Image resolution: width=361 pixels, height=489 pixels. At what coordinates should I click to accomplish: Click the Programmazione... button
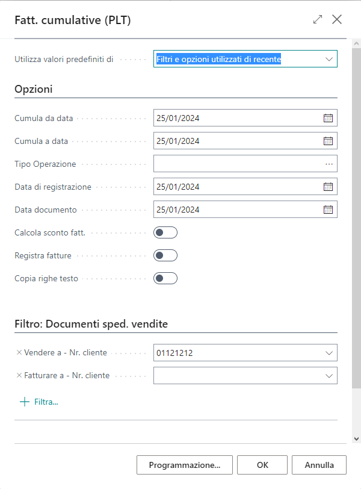[184, 465]
